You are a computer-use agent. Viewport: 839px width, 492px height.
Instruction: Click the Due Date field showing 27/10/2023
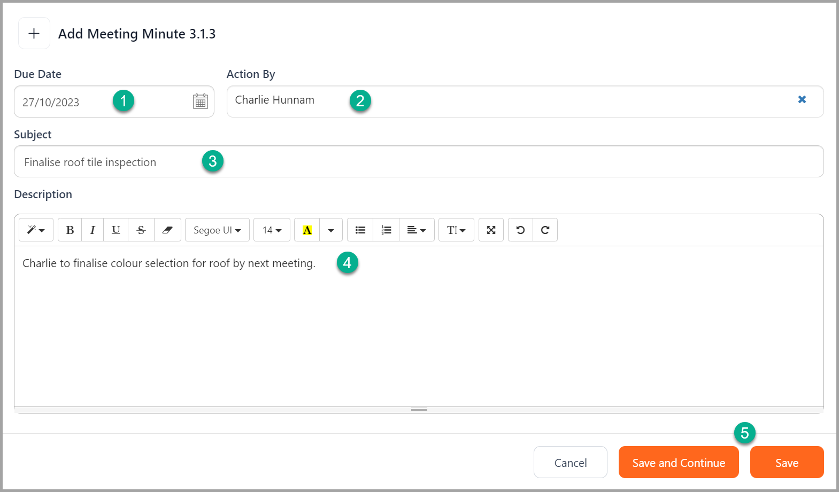pyautogui.click(x=114, y=101)
